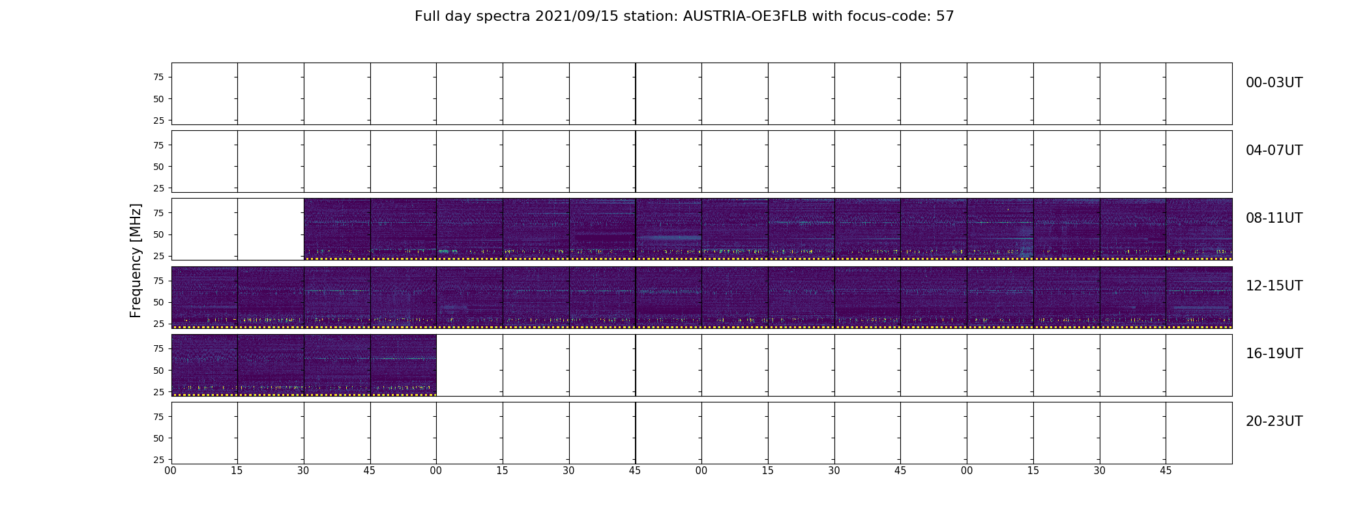Click the '04-07UT' row label
The width and height of the screenshot is (1369, 521).
(x=1274, y=150)
